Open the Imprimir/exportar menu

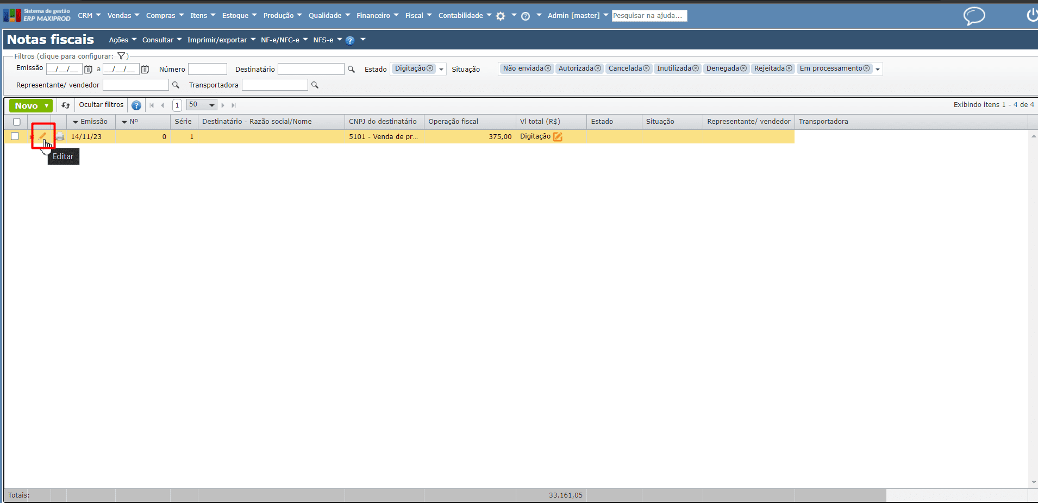(x=221, y=40)
